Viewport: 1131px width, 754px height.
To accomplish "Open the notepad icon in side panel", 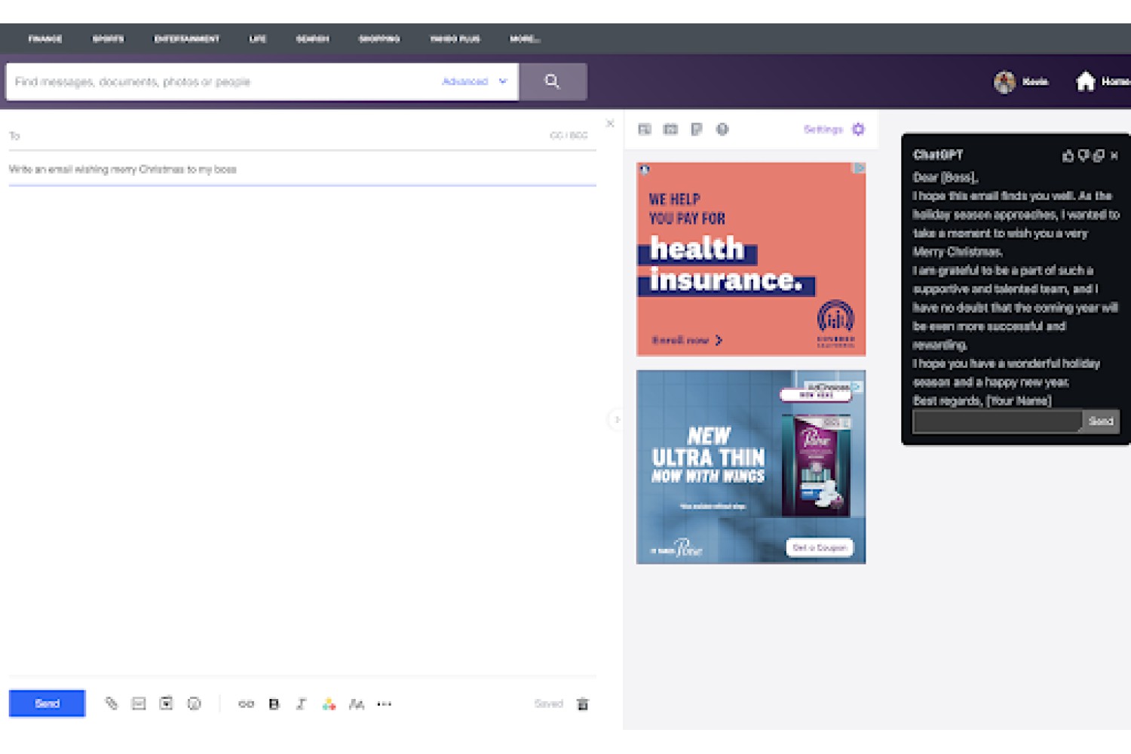I will click(x=697, y=130).
